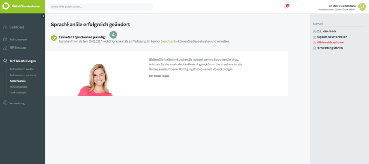Image resolution: width=369 pixels, height=164 pixels.
Task: Select Sprachkanäle submenu entry
Action: point(18,81)
